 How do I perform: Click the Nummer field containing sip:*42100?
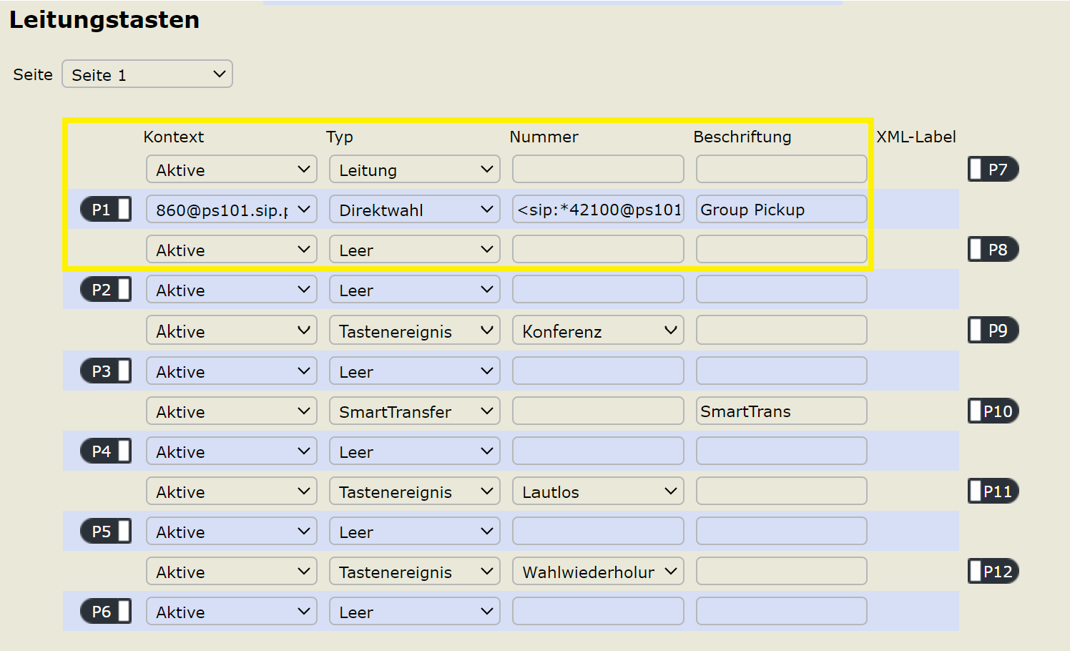click(598, 209)
